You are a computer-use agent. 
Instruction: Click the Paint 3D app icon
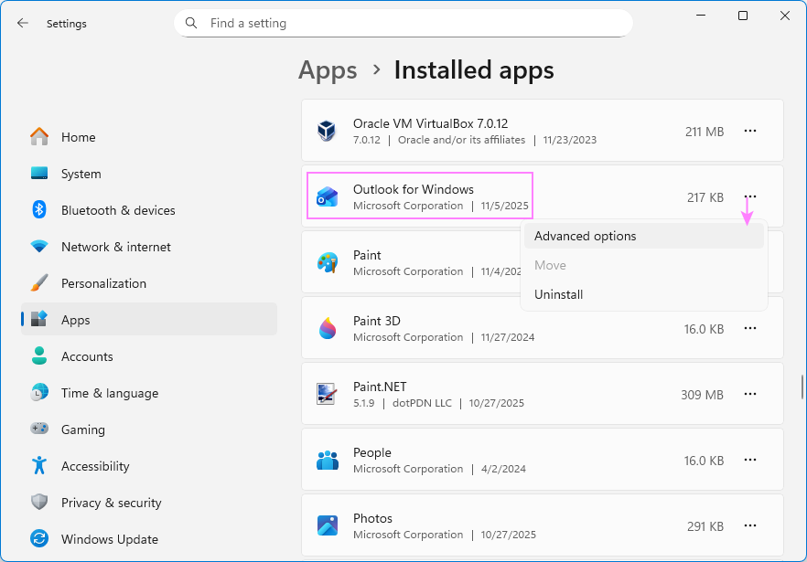[x=327, y=327]
